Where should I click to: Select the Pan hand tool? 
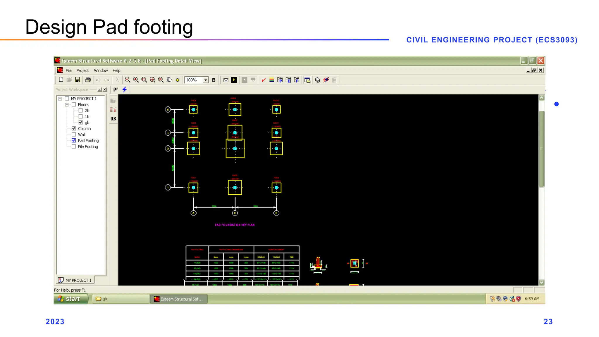(x=169, y=80)
